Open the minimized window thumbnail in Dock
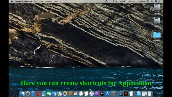Viewport: 172px width, 97px height. [x=144, y=94]
